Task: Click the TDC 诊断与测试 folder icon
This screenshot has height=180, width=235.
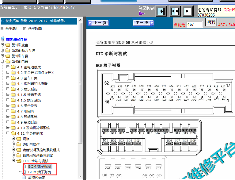Action: click(x=19, y=161)
